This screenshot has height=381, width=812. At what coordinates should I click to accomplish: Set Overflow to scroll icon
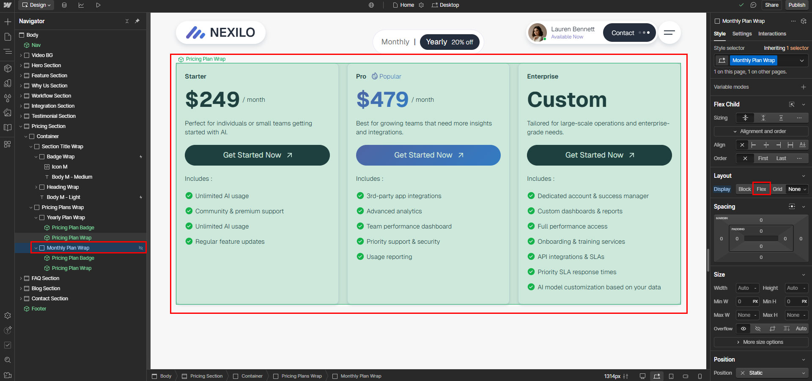point(786,329)
